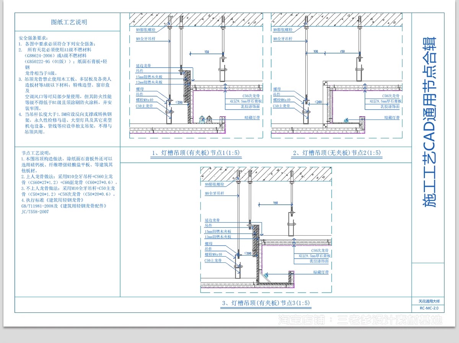Click the '100' dimension in node 2
Image resolution: width=459 pixels, height=343 pixels.
click(316, 51)
